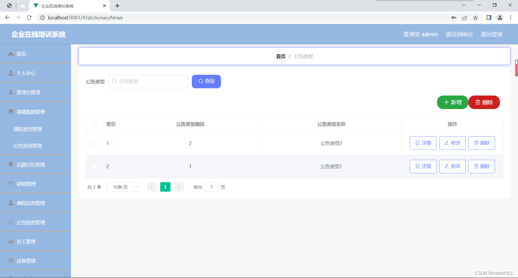Check the row checkbox for 公告类型1

94,166
